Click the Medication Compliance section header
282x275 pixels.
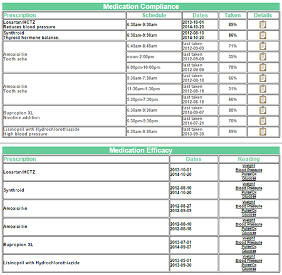pyautogui.click(x=141, y=6)
